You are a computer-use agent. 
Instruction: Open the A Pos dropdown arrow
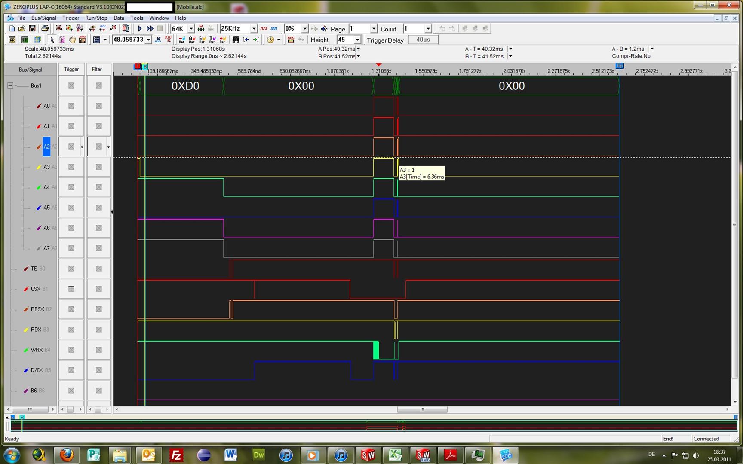tap(358, 49)
